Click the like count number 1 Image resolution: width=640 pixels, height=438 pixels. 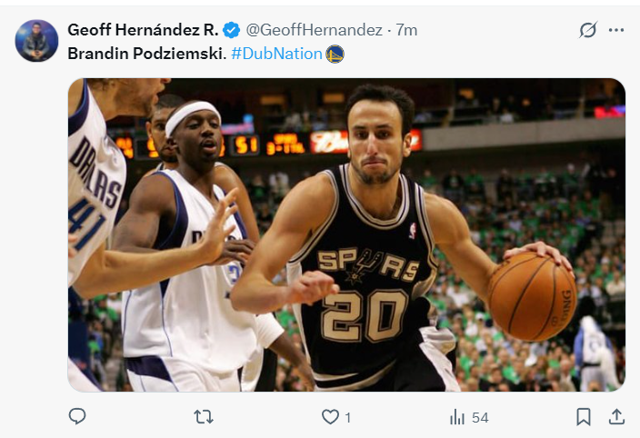point(348,418)
